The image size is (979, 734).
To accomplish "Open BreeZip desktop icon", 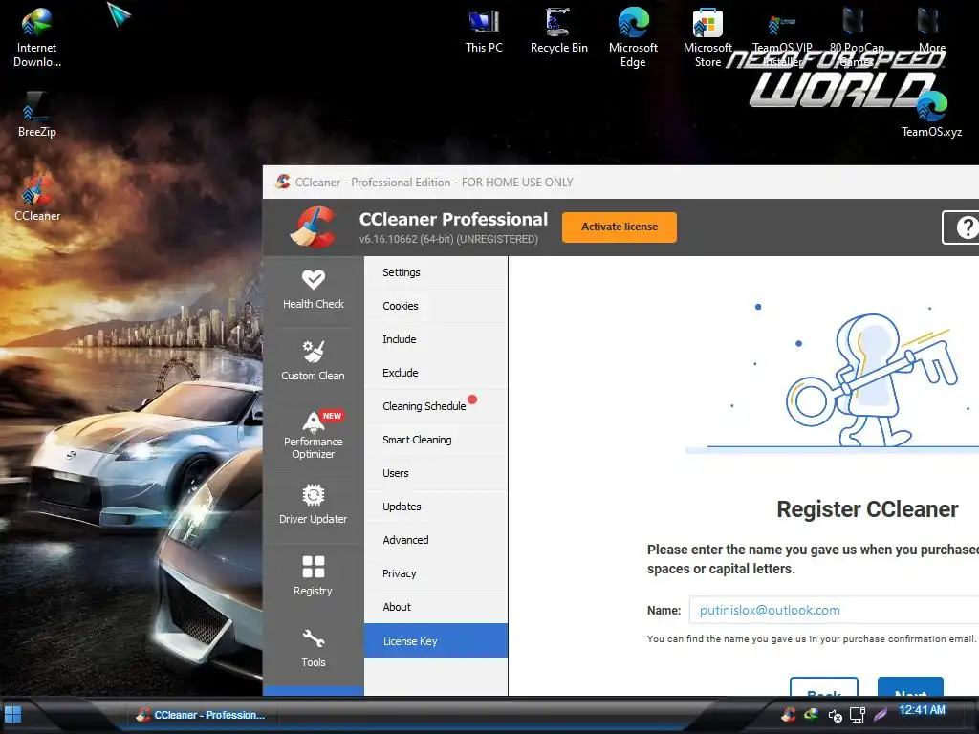I will click(37, 115).
